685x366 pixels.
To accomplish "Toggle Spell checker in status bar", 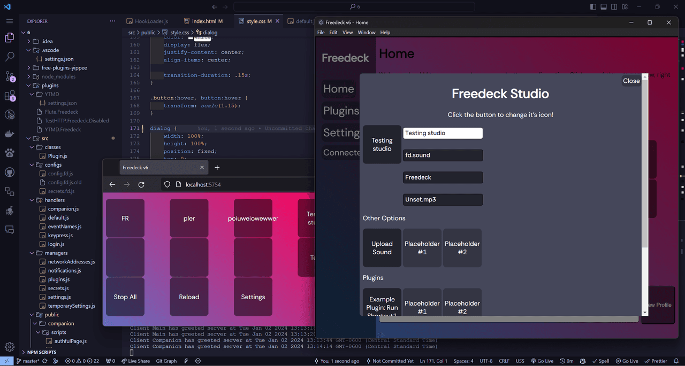I will click(601, 361).
